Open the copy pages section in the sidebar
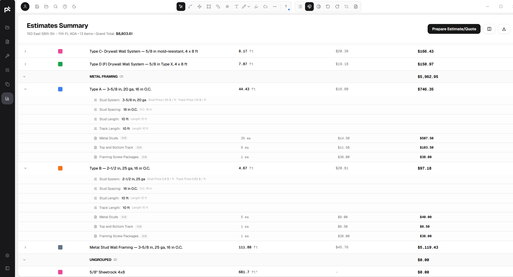Viewport: 513px width, 277px height. point(7,84)
